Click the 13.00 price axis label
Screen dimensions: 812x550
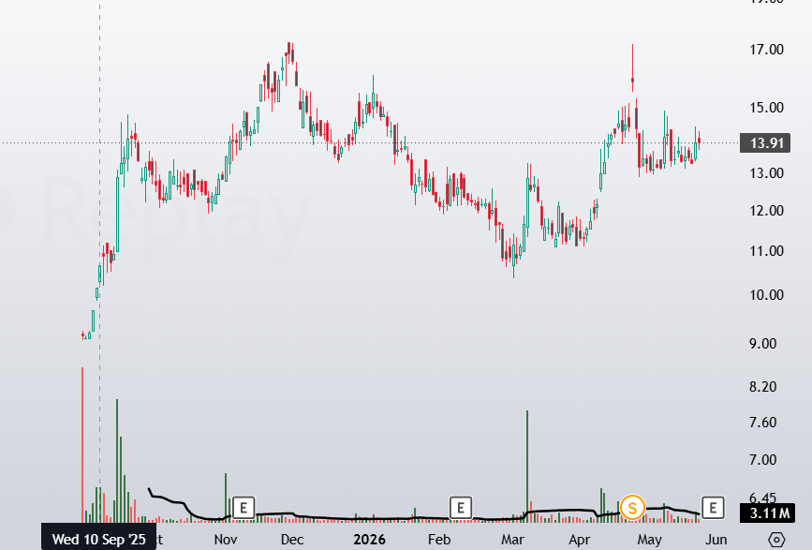tap(766, 173)
